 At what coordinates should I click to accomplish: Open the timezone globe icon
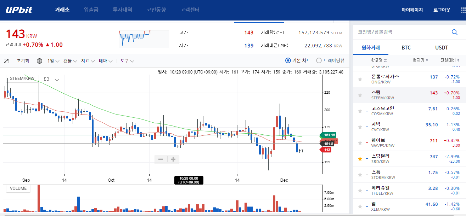click(x=39, y=61)
